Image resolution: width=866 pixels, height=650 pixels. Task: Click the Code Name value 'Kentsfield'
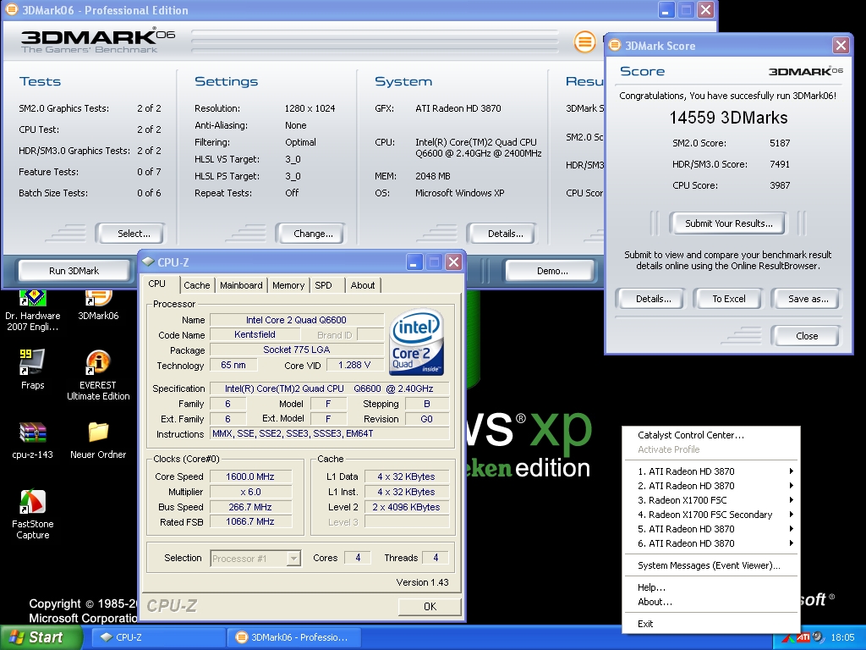click(x=255, y=334)
